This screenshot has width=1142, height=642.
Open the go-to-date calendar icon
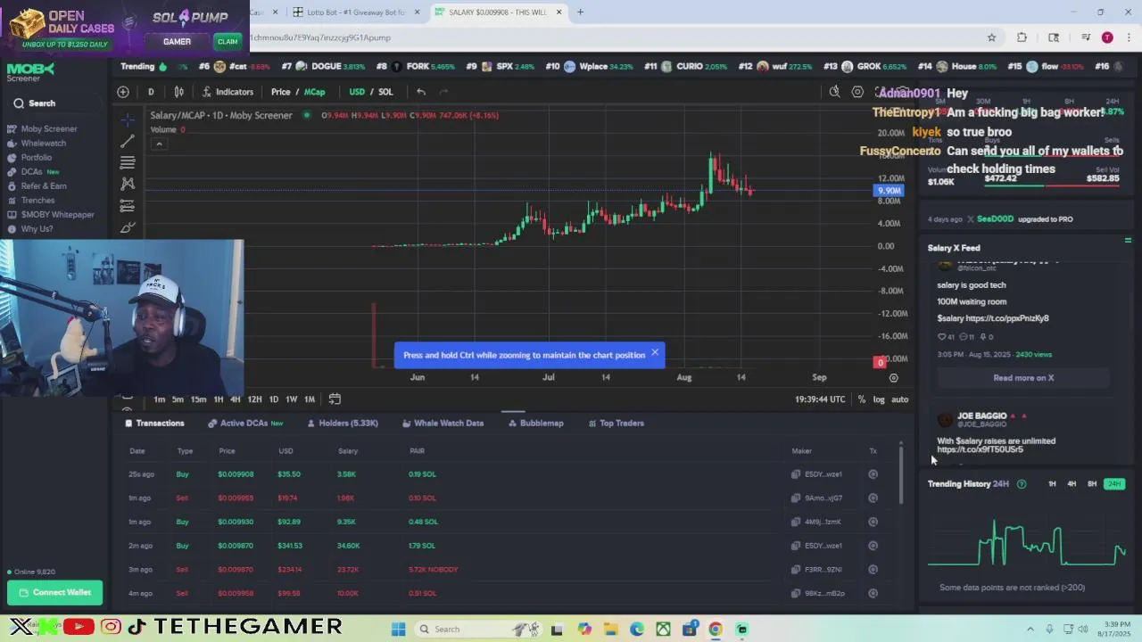point(335,399)
